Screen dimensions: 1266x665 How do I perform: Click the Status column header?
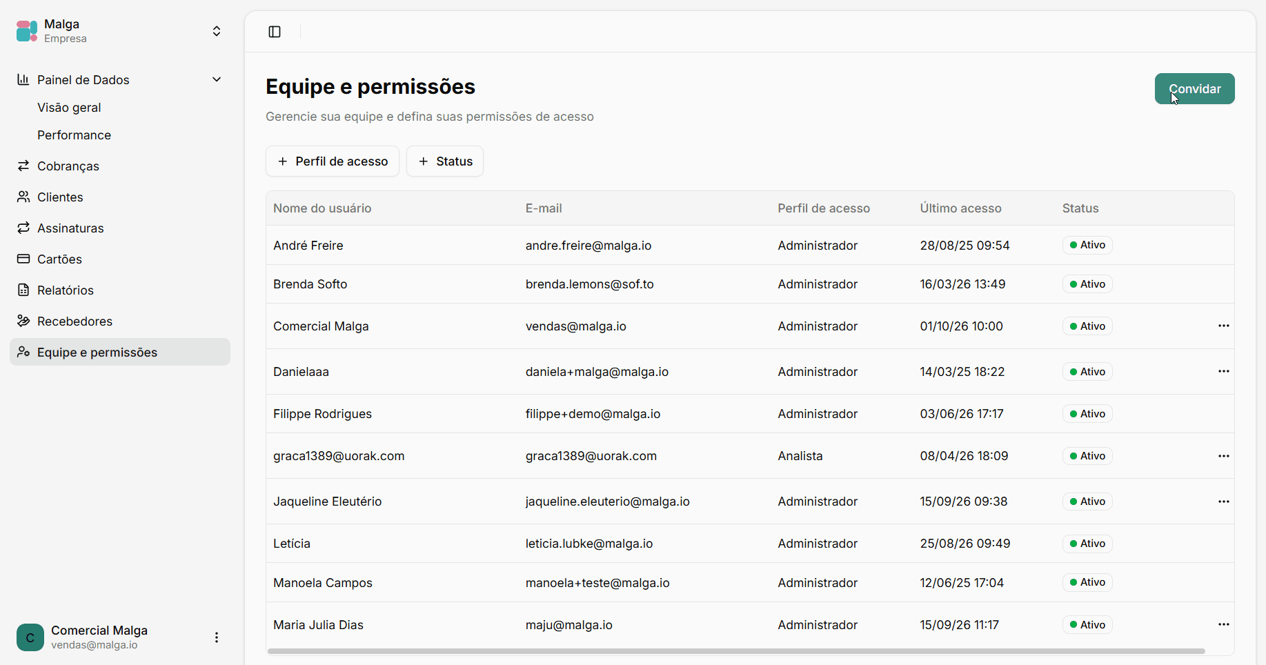click(x=1080, y=208)
